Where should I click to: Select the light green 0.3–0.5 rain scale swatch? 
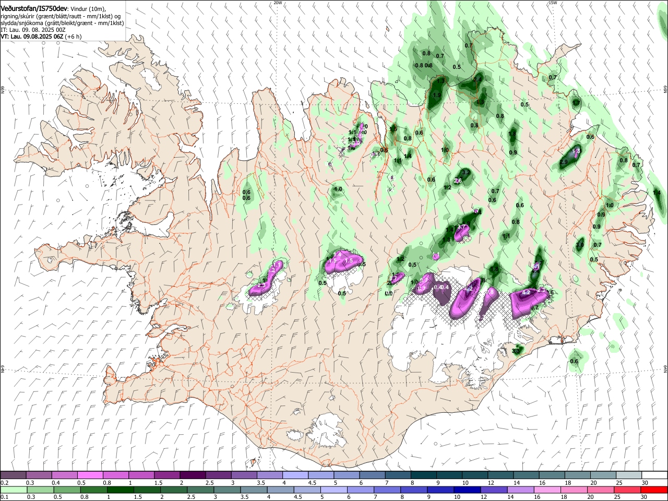click(40, 490)
